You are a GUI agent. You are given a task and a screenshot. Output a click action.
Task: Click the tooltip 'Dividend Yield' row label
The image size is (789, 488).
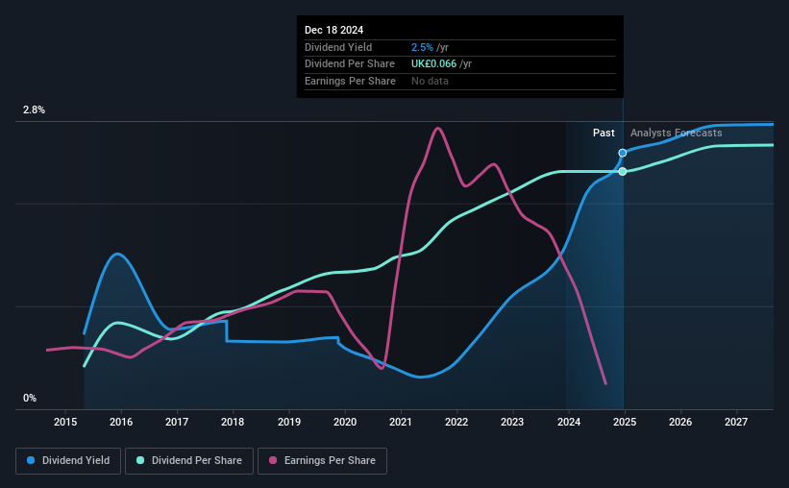pos(338,47)
